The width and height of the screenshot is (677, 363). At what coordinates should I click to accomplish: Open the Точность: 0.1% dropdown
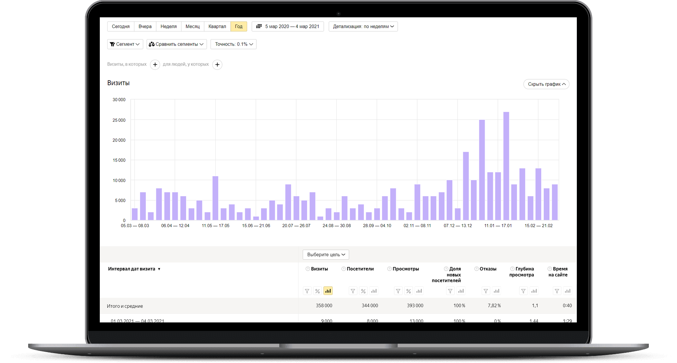pos(233,44)
